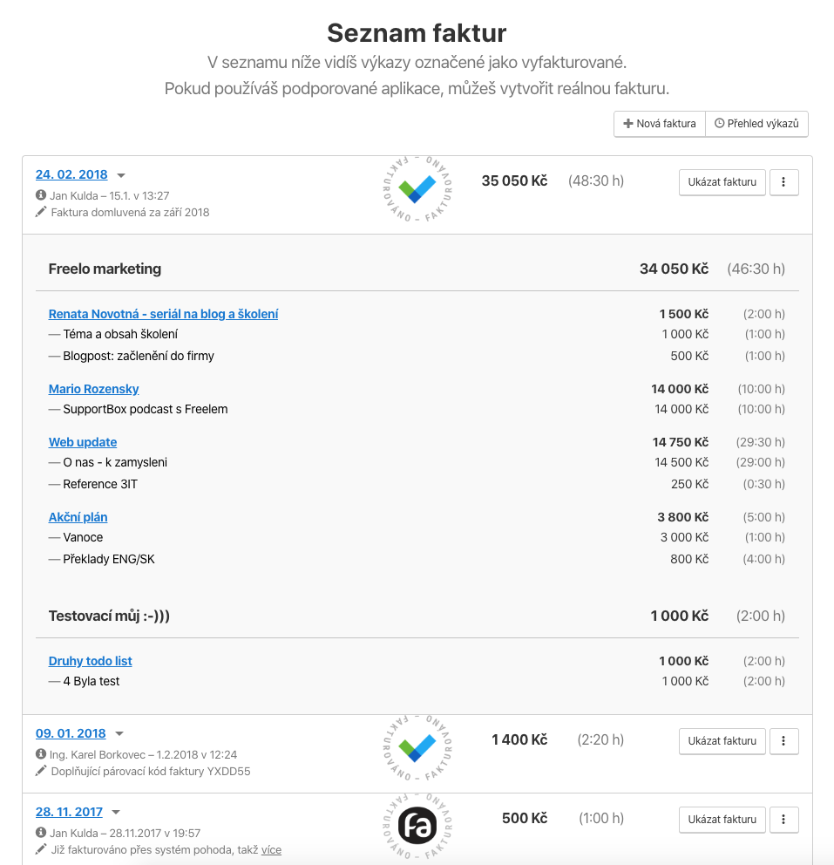Click the Freelo checkmark stamp on 24. 02. 2018 invoice
834x865 pixels.
417,189
